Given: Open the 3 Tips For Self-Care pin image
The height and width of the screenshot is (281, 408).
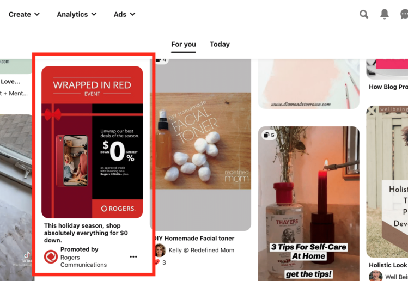Looking at the screenshot, I should 309,204.
